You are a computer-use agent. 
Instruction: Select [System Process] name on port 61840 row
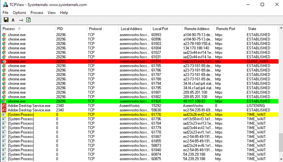click(x=21, y=150)
